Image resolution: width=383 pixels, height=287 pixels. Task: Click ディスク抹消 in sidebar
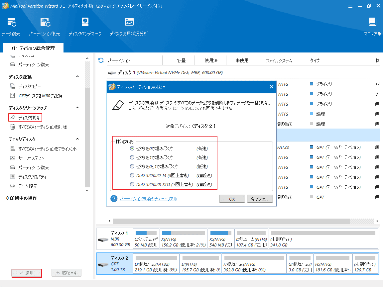(25, 118)
